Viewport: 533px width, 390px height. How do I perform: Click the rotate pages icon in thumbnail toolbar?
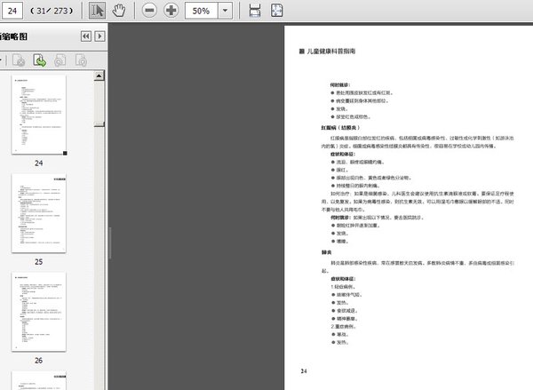coord(60,60)
